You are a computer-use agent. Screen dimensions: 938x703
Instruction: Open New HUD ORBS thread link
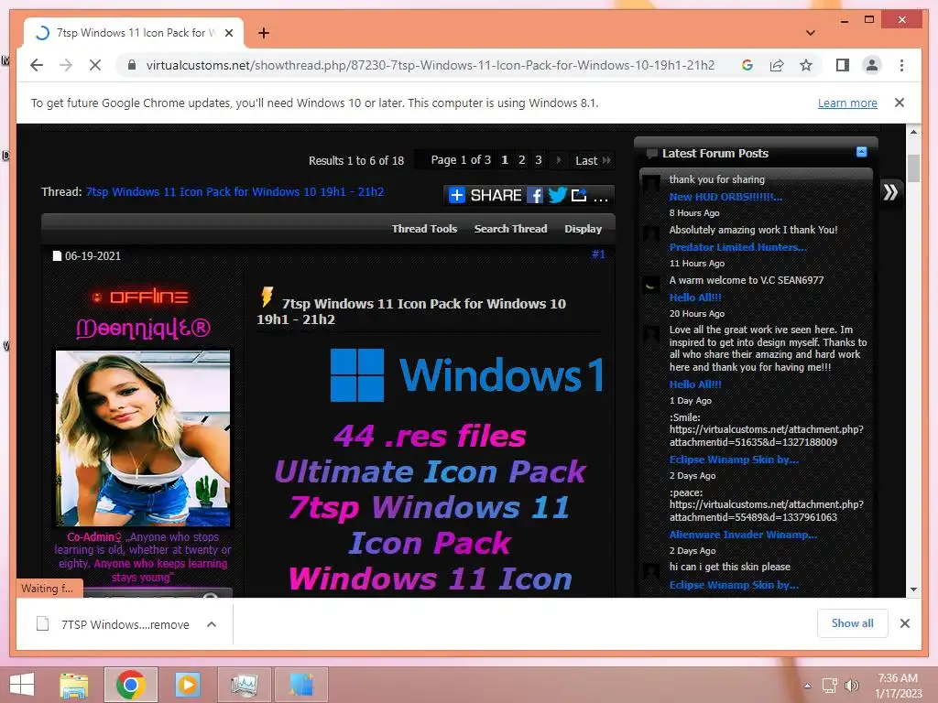pos(725,197)
